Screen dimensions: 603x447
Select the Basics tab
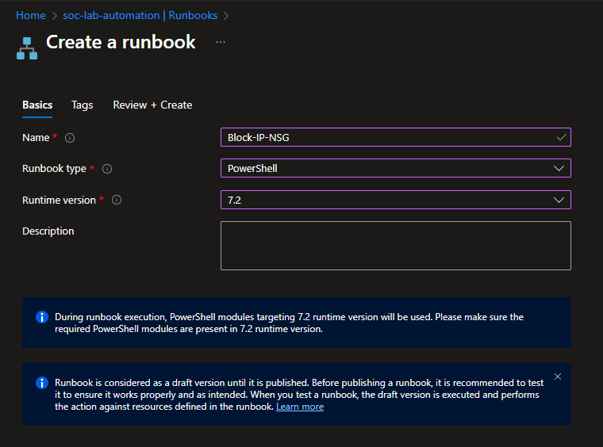click(37, 105)
